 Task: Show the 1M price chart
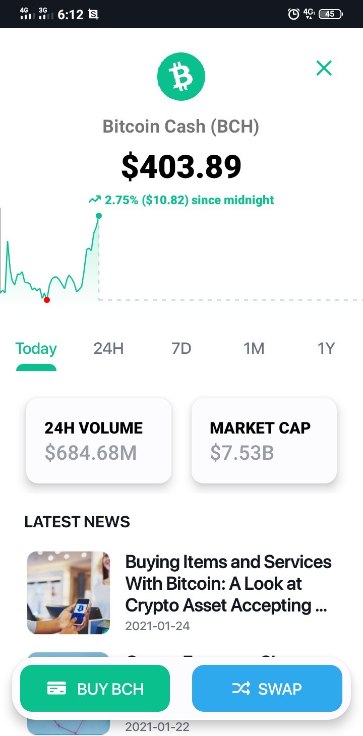click(254, 348)
